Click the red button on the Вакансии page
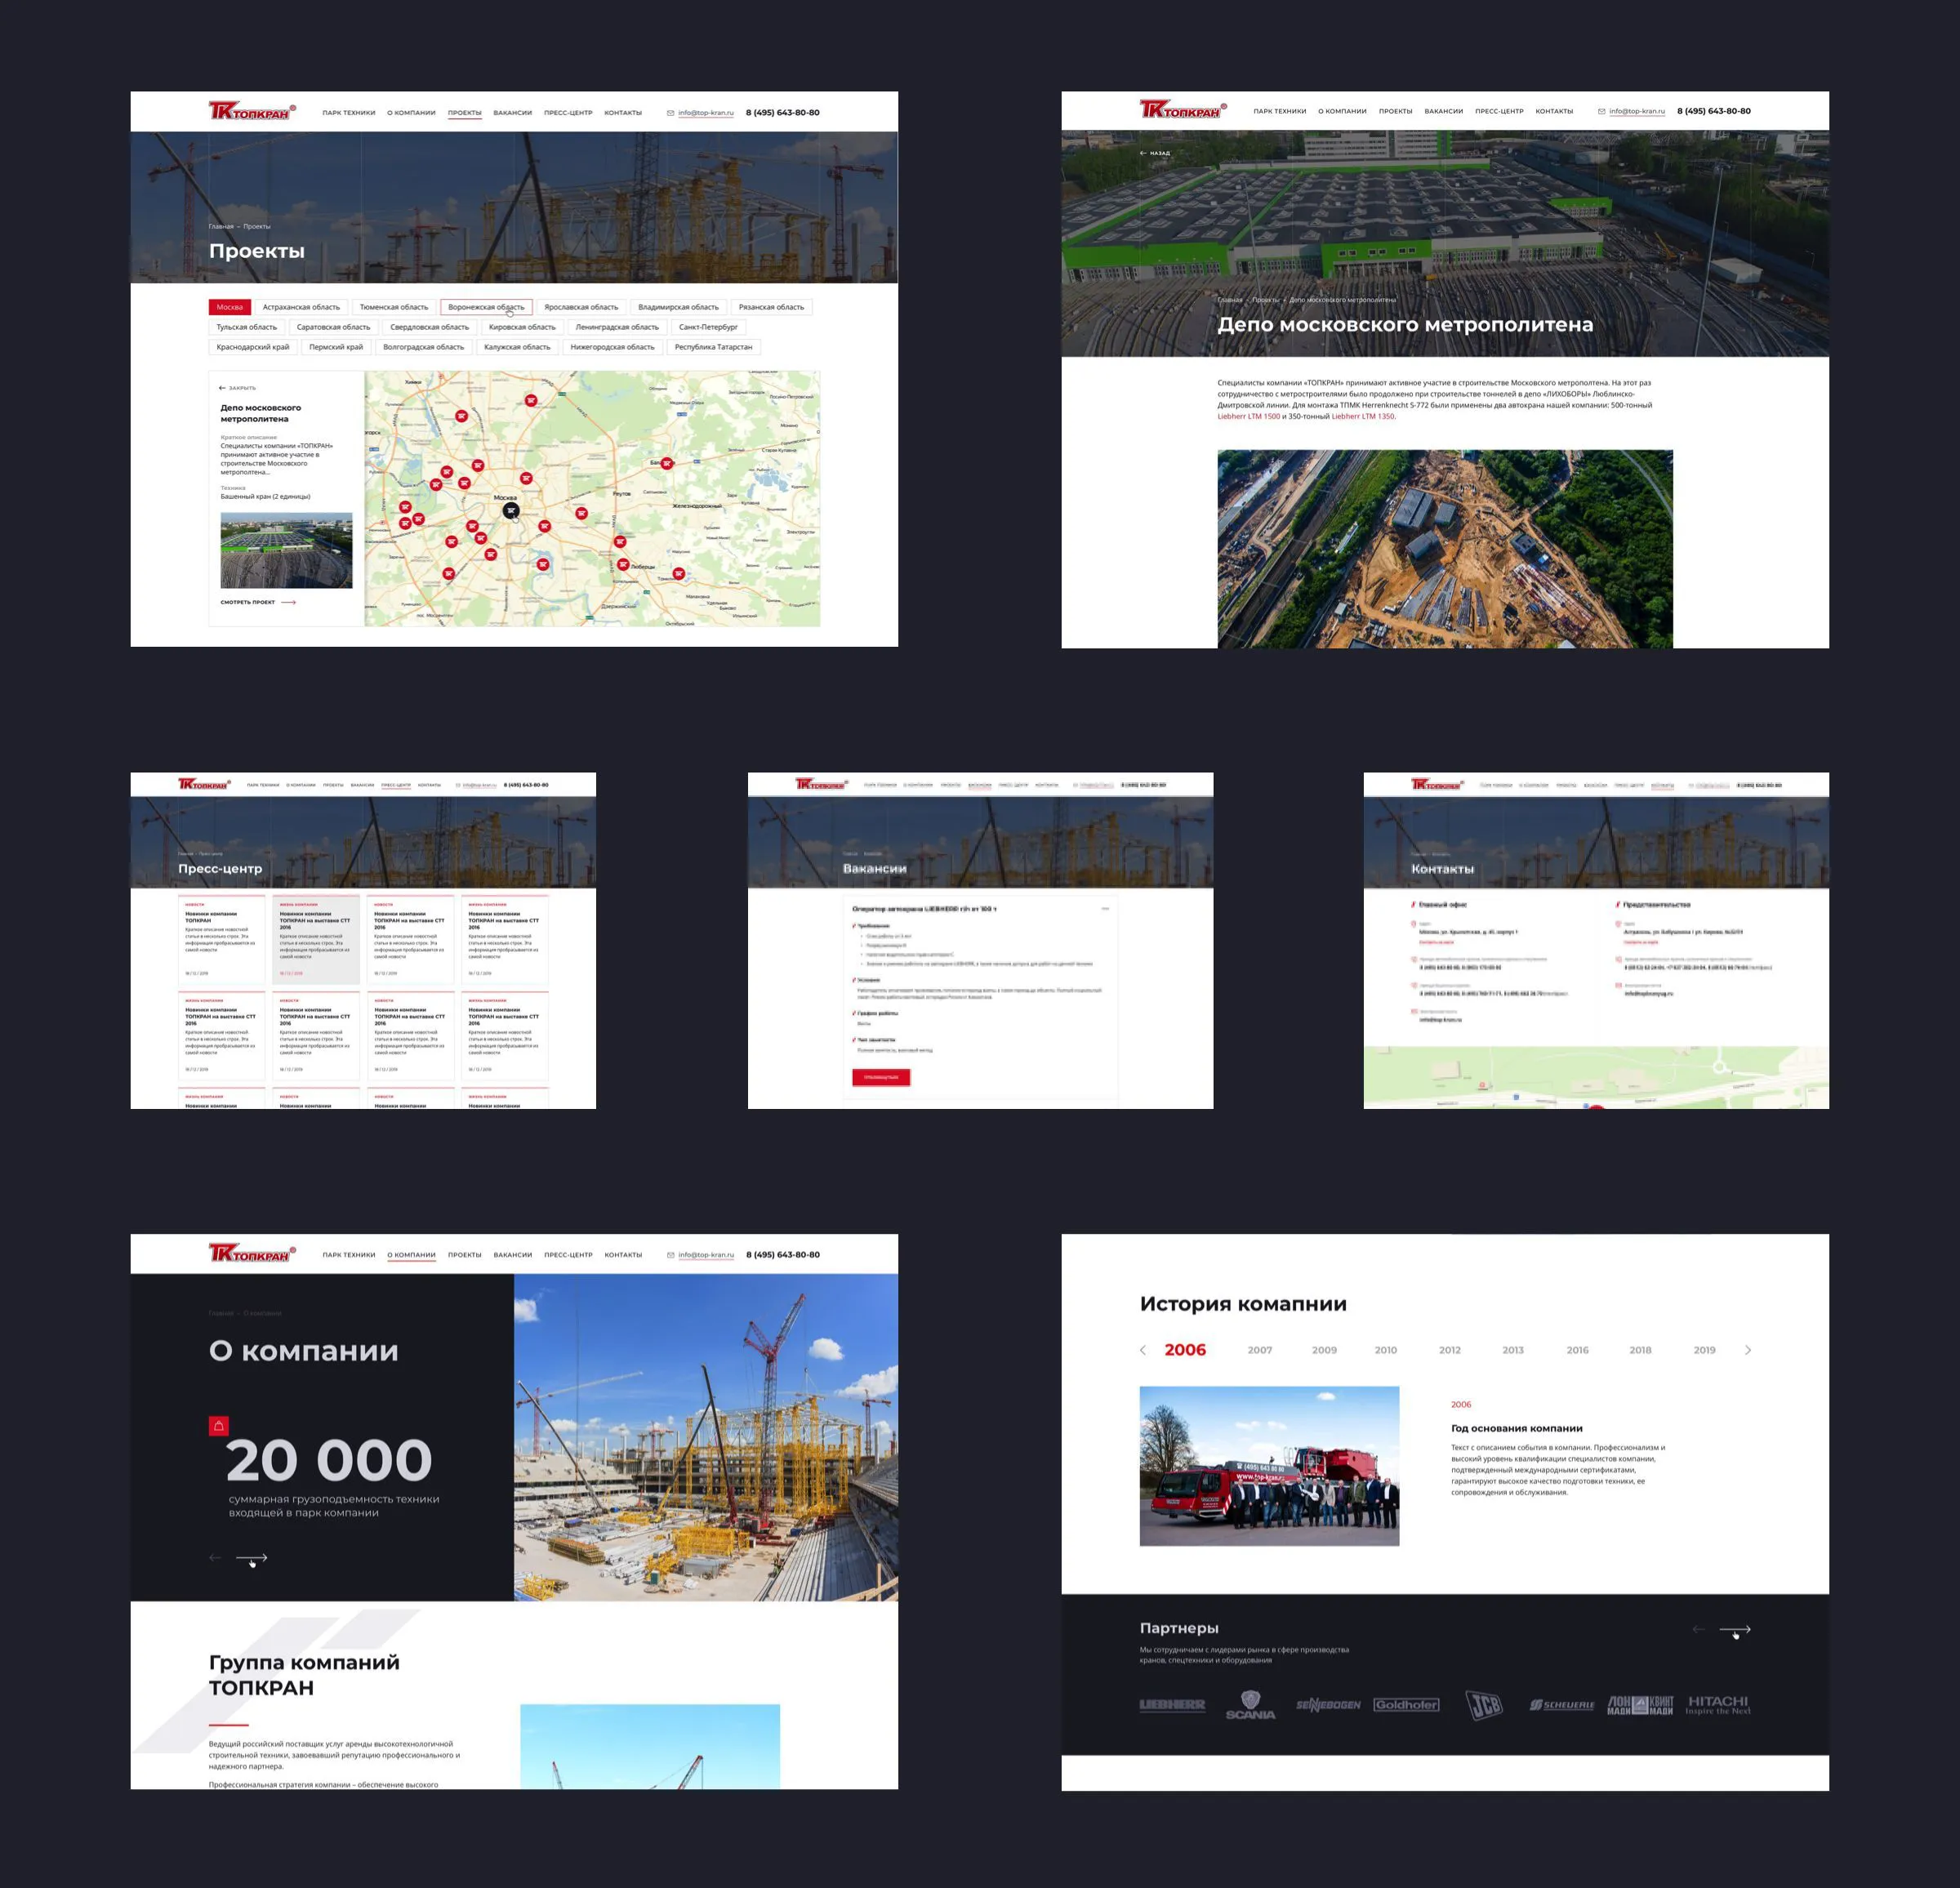Image resolution: width=1960 pixels, height=1888 pixels. [881, 1077]
